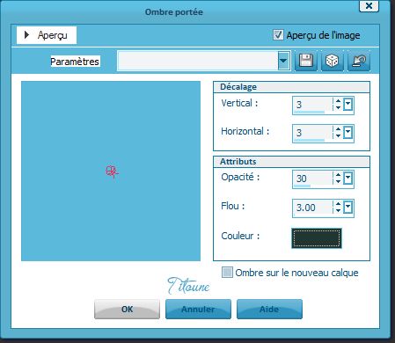Click the Annuler button
The height and width of the screenshot is (343, 395).
coord(198,309)
